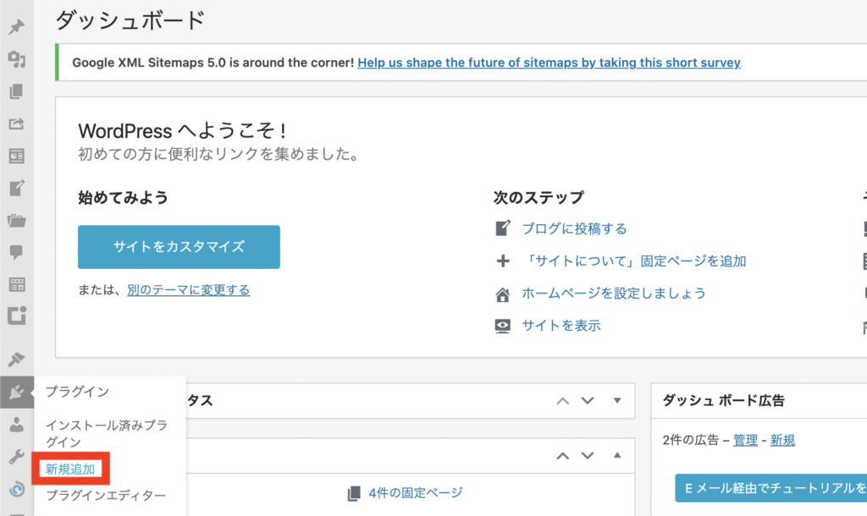Click the WordPress へようこそ！ heading

pos(183,131)
